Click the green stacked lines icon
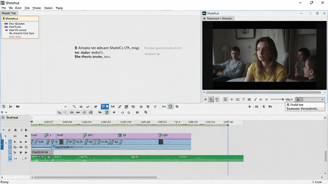 [107, 112]
